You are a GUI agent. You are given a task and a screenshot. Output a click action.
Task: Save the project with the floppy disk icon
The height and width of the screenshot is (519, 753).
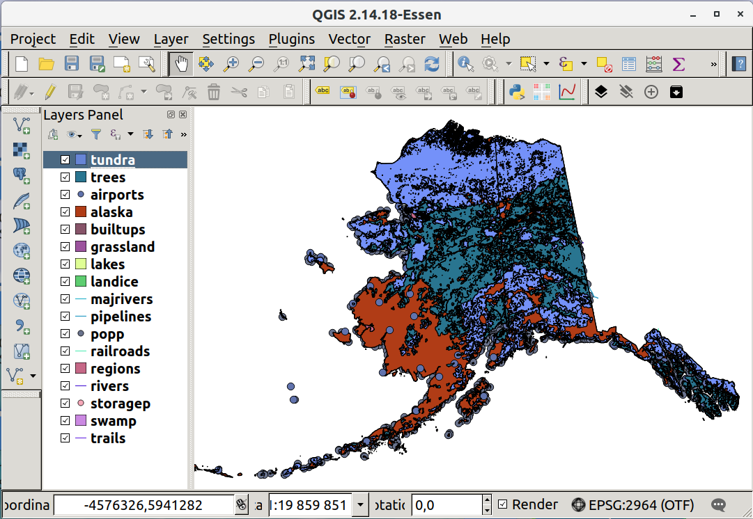point(72,64)
